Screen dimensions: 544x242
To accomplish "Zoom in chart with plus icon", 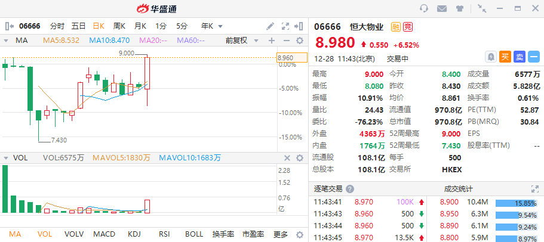I will (272, 41).
